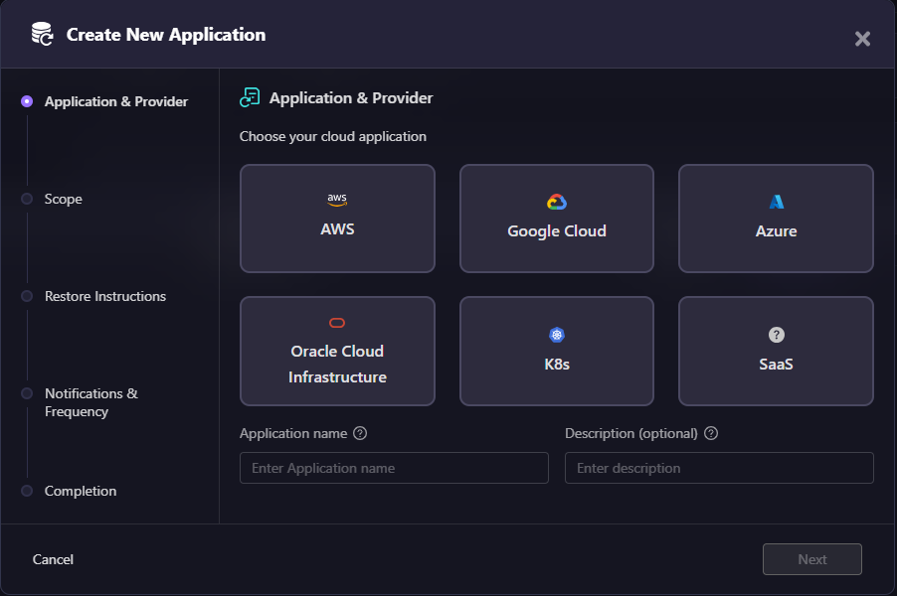
Task: Focus the Enter description field
Action: coord(719,468)
